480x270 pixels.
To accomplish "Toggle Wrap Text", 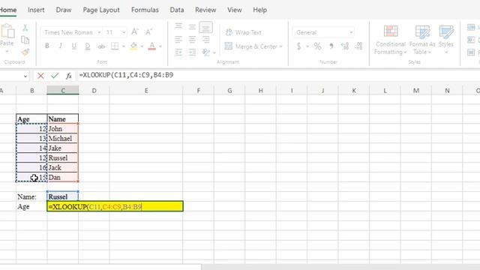I will 243,32.
